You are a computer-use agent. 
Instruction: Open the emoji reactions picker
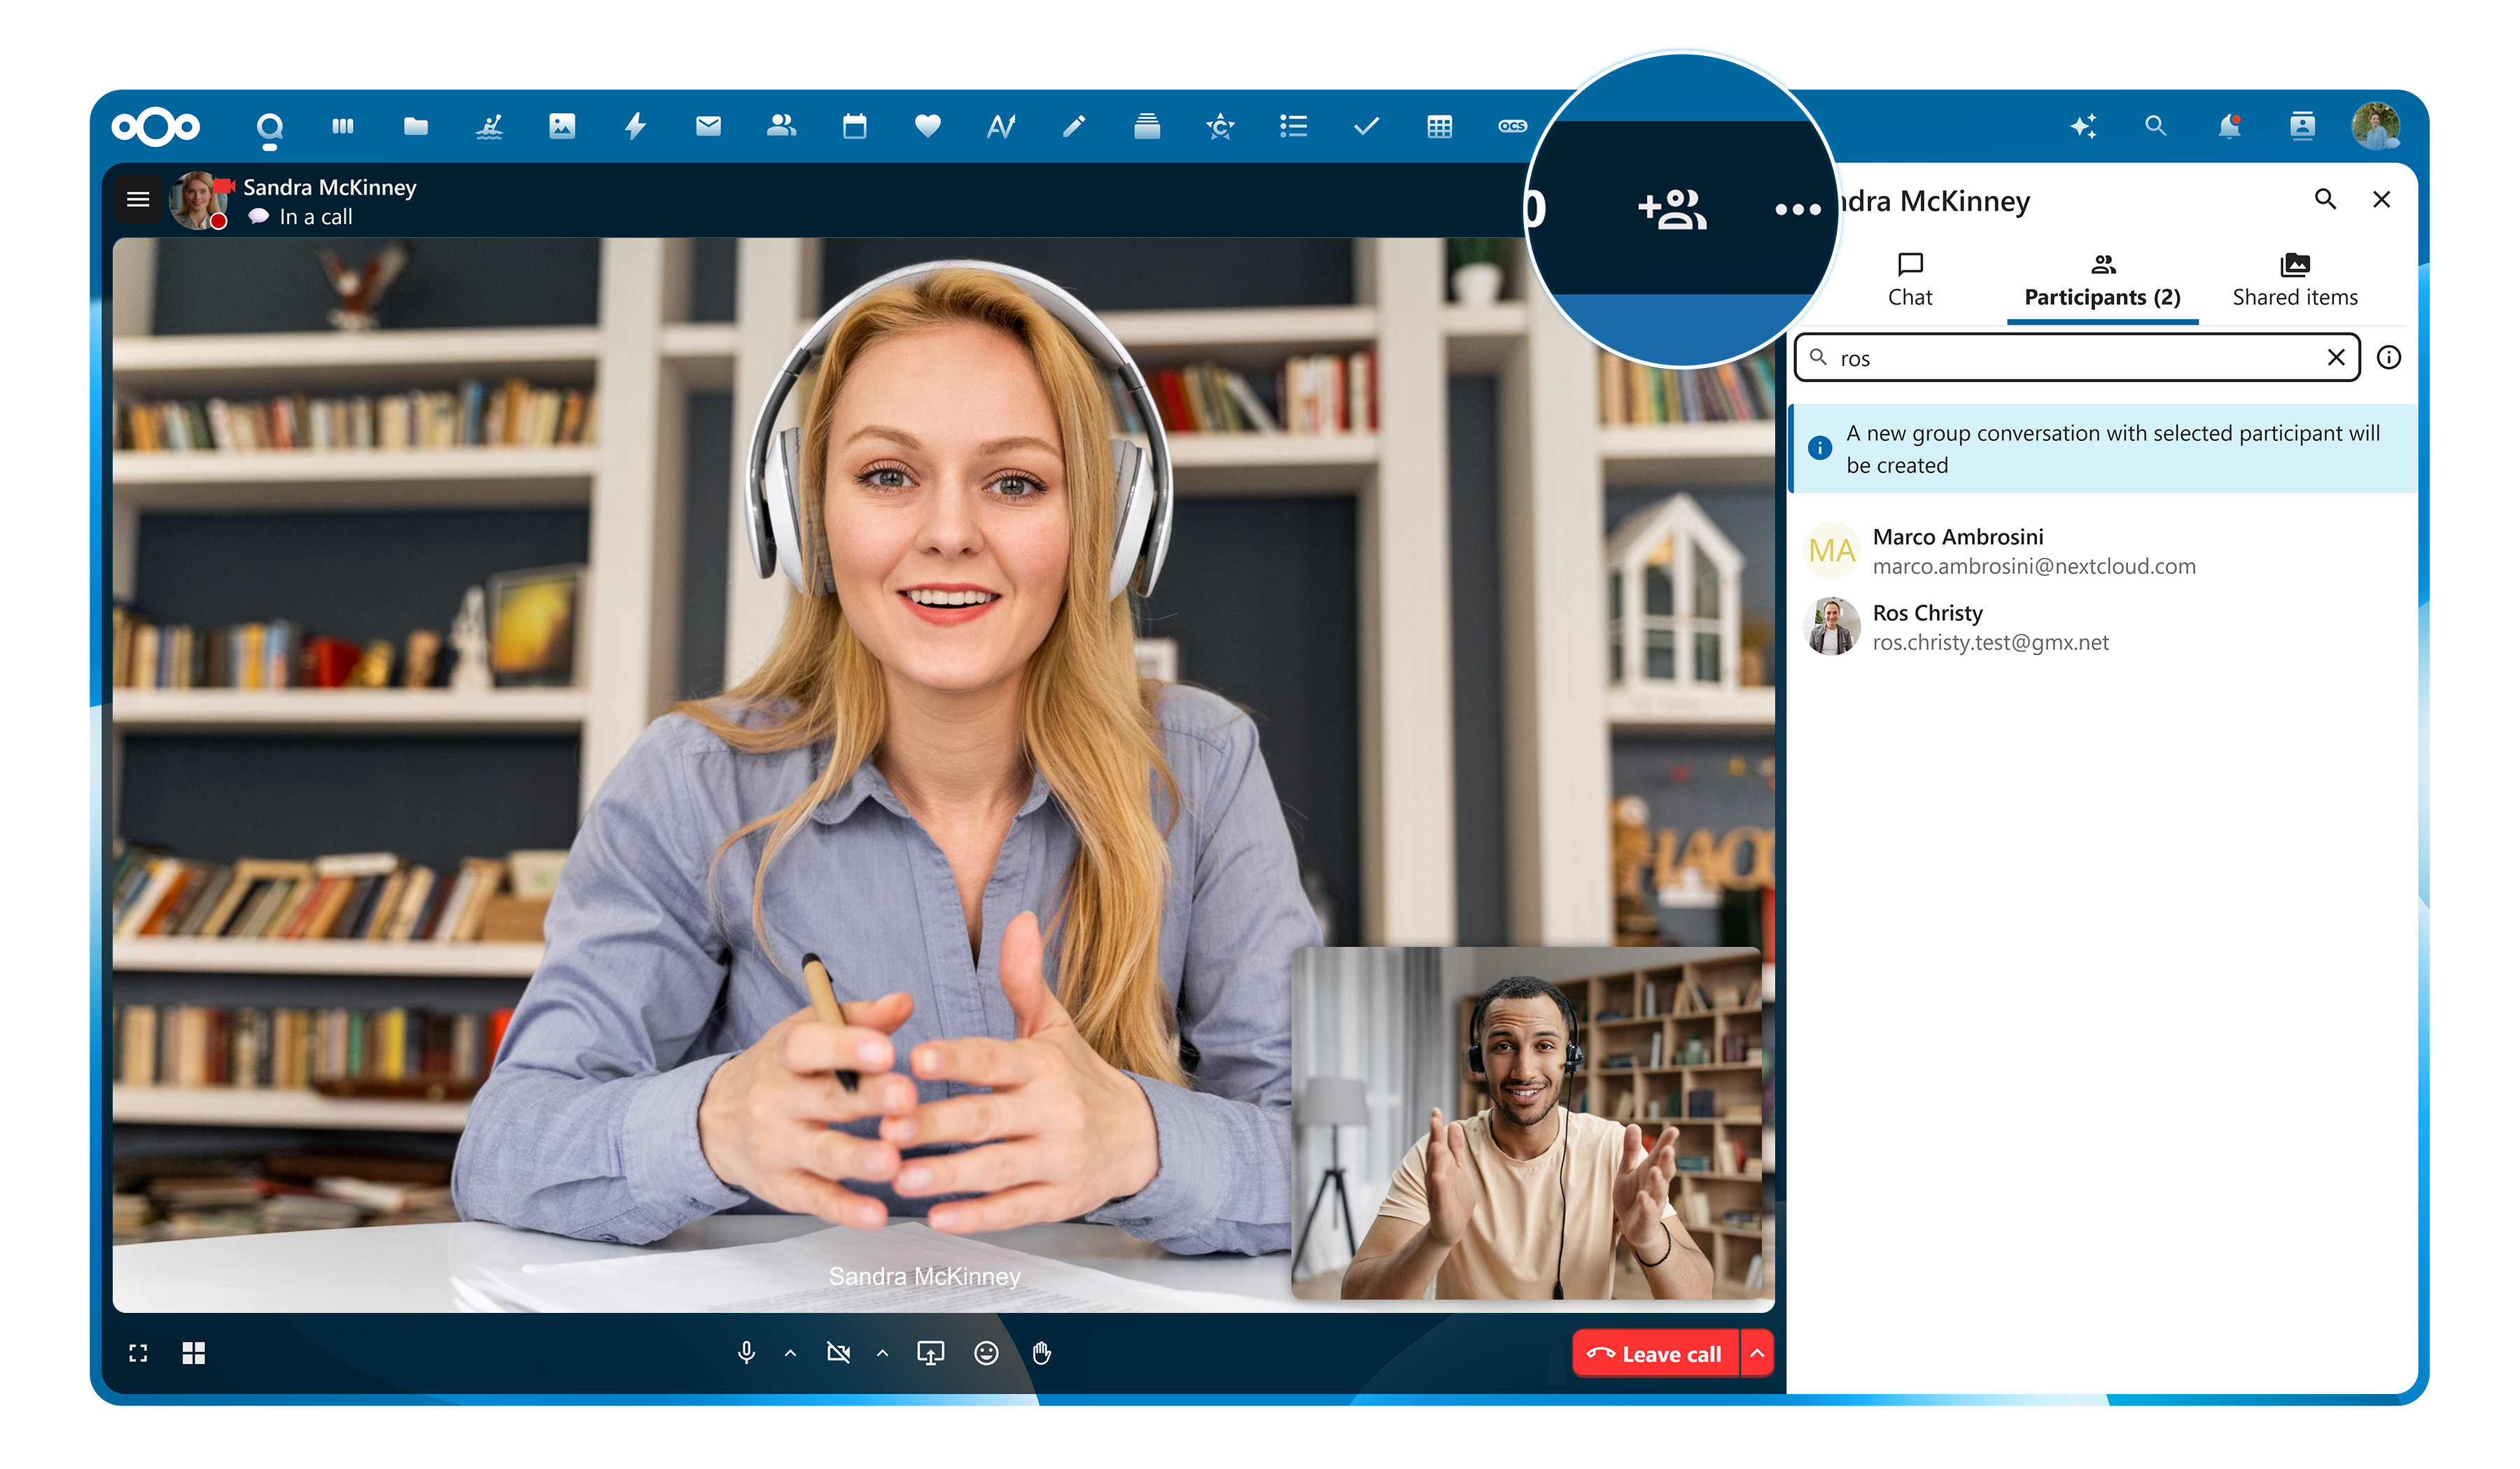[986, 1353]
